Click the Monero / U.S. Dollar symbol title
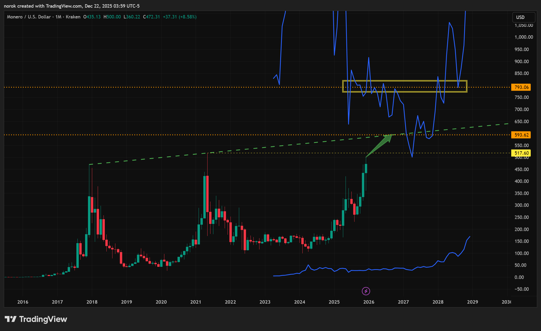 click(x=29, y=17)
